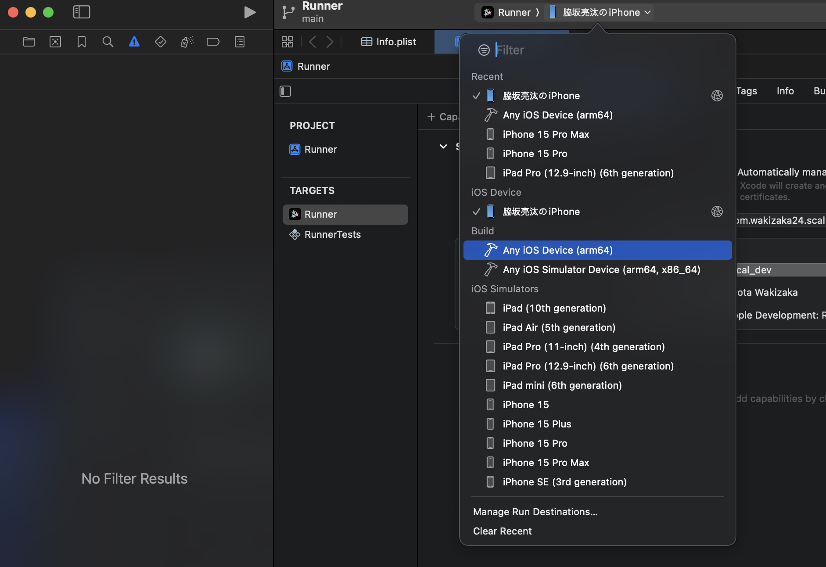Choose iPhone 15 Pro under Recent

point(597,154)
